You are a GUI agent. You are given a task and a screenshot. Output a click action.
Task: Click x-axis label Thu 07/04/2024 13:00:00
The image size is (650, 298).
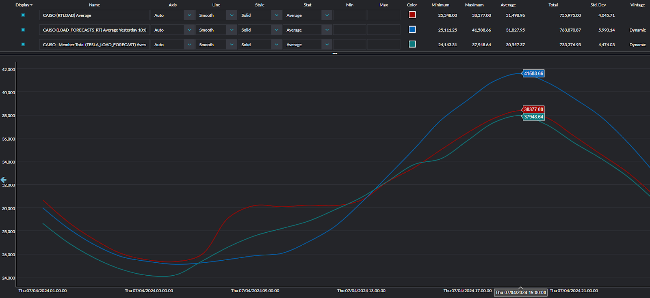pos(361,291)
